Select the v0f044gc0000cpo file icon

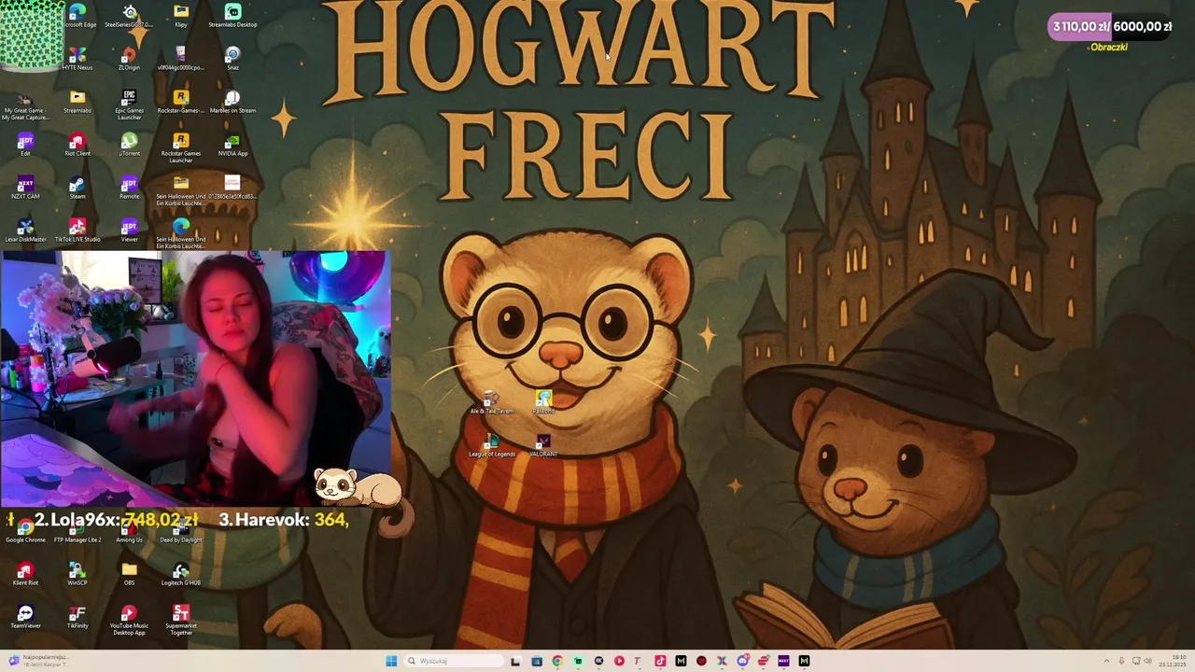(181, 59)
